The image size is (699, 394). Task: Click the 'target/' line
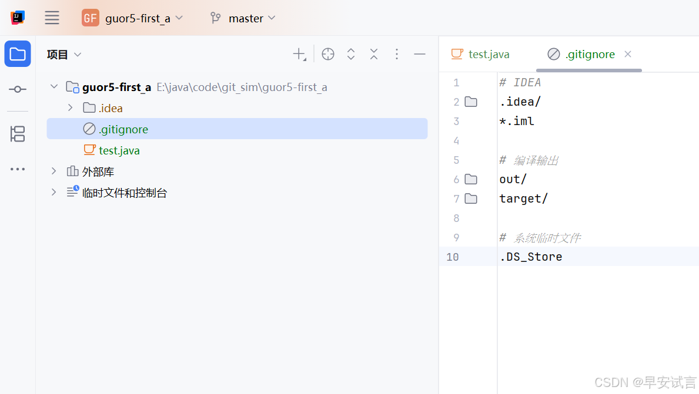pyautogui.click(x=523, y=198)
